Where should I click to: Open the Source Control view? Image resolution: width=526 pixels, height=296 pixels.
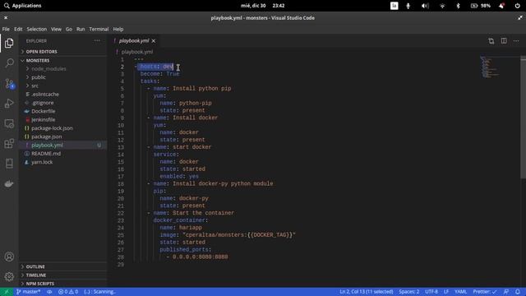pyautogui.click(x=9, y=83)
